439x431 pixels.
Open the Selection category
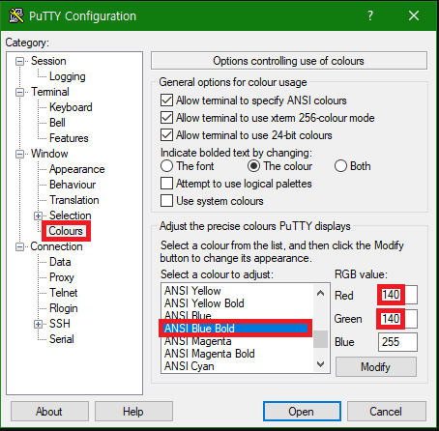pyautogui.click(x=71, y=215)
